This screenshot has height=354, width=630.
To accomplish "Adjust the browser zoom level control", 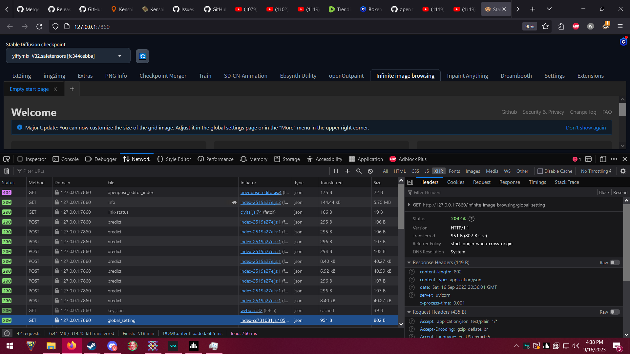I will 529,27.
